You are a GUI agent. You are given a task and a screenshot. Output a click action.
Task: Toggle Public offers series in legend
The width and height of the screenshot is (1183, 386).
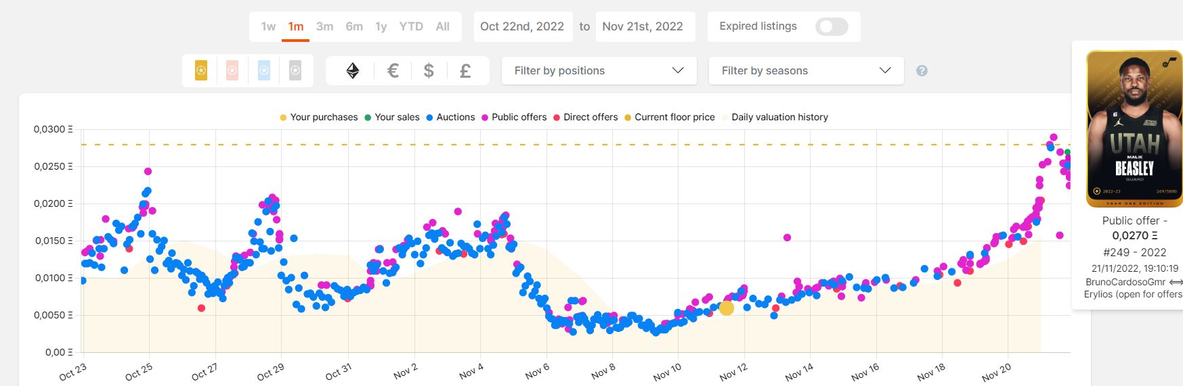(x=514, y=117)
